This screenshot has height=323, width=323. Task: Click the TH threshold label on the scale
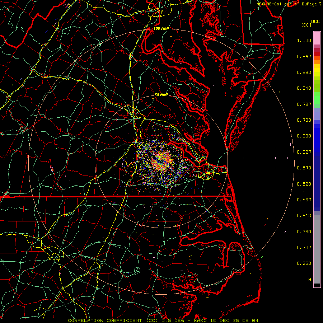click(x=308, y=280)
